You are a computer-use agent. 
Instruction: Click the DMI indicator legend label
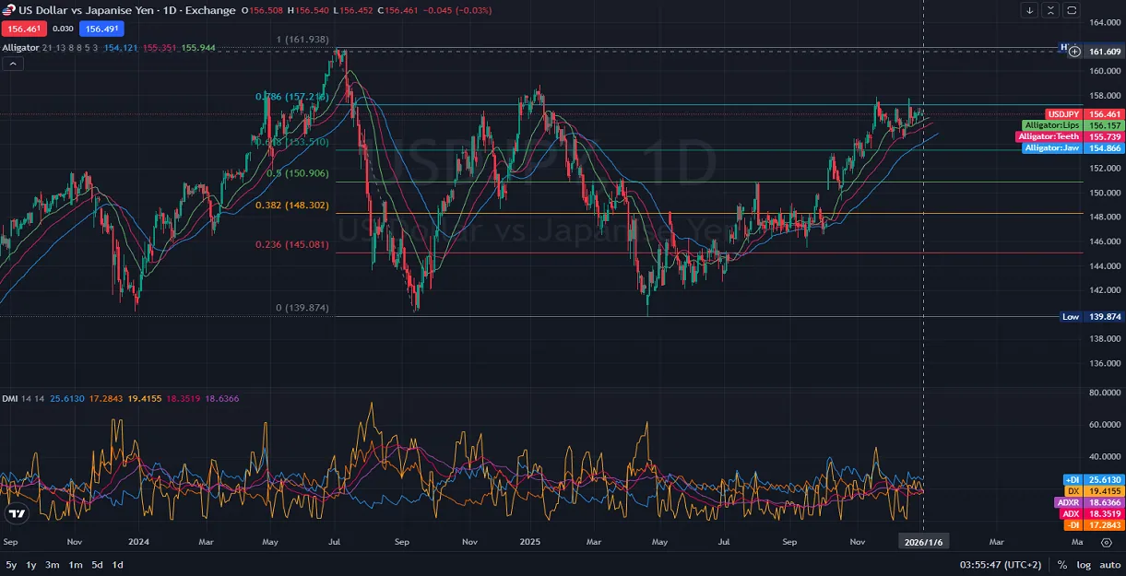pyautogui.click(x=9, y=398)
